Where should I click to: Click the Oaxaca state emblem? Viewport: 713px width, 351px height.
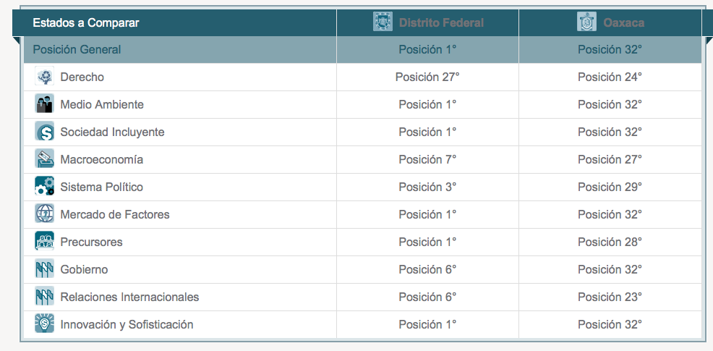586,22
